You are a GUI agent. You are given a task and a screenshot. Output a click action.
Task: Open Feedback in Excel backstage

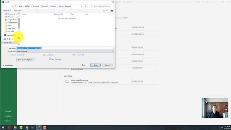pyautogui.click(x=8, y=116)
